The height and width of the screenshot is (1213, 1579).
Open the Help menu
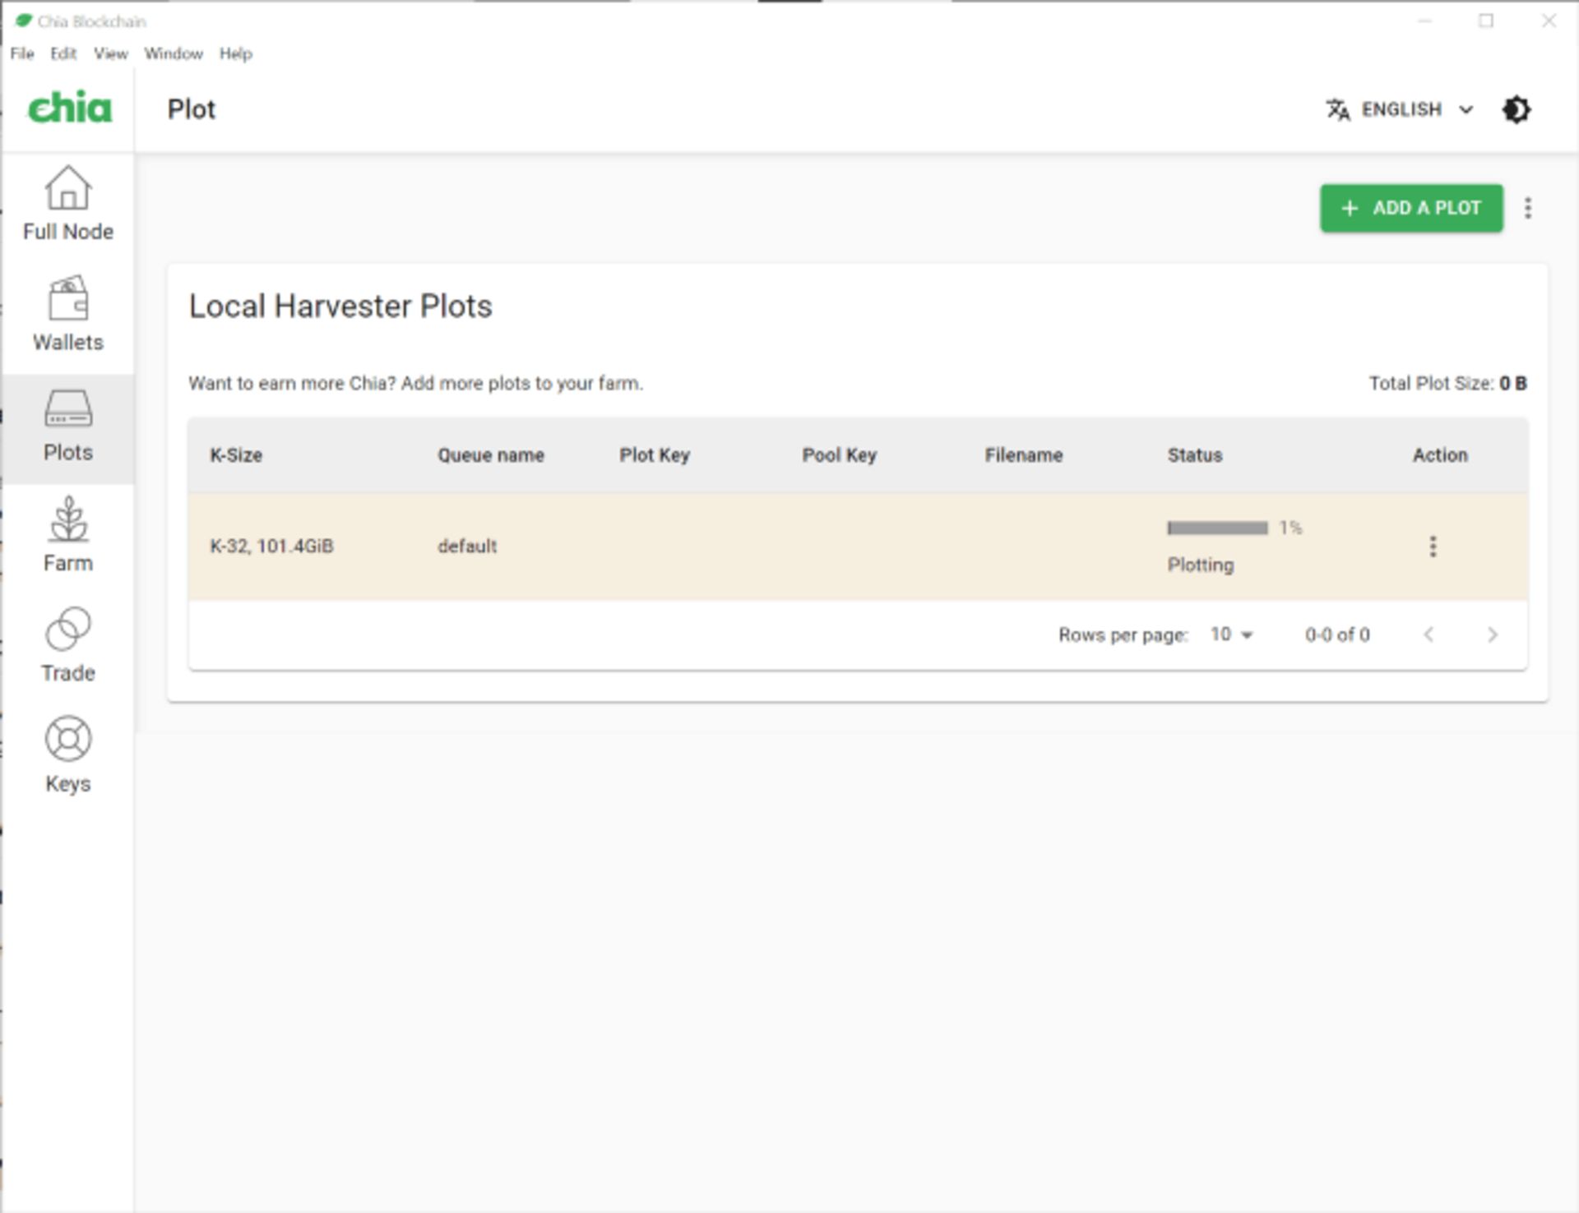(235, 53)
